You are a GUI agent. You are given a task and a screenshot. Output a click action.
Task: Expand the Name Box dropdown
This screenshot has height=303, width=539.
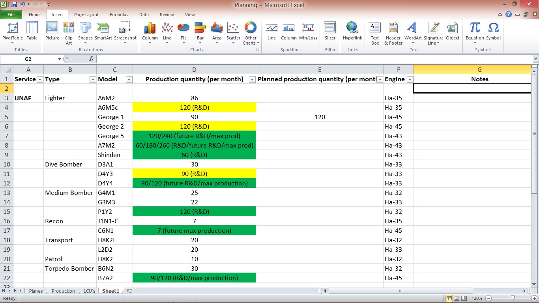[x=59, y=59]
